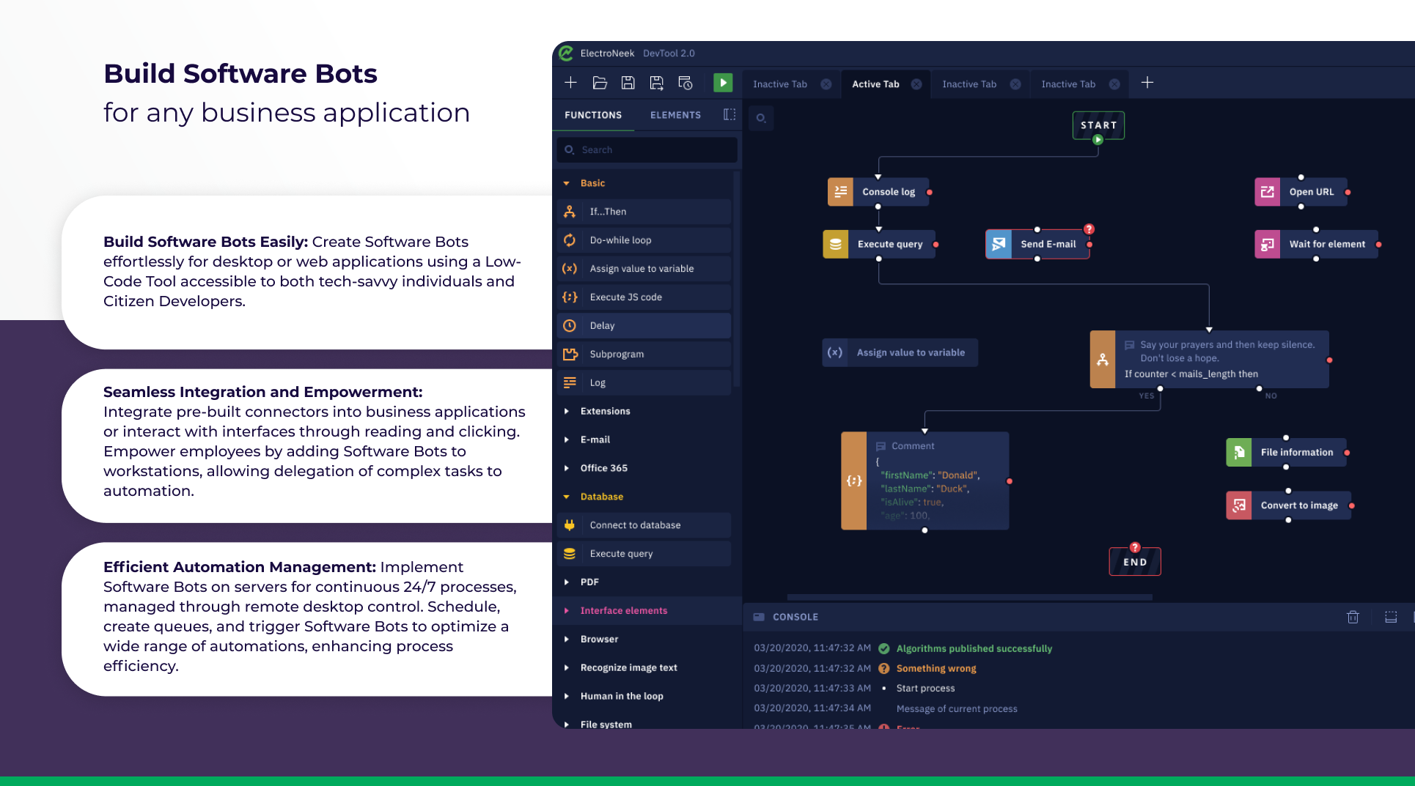Select the Send E-mail node
Screen dimensions: 1415x786
pos(1048,244)
